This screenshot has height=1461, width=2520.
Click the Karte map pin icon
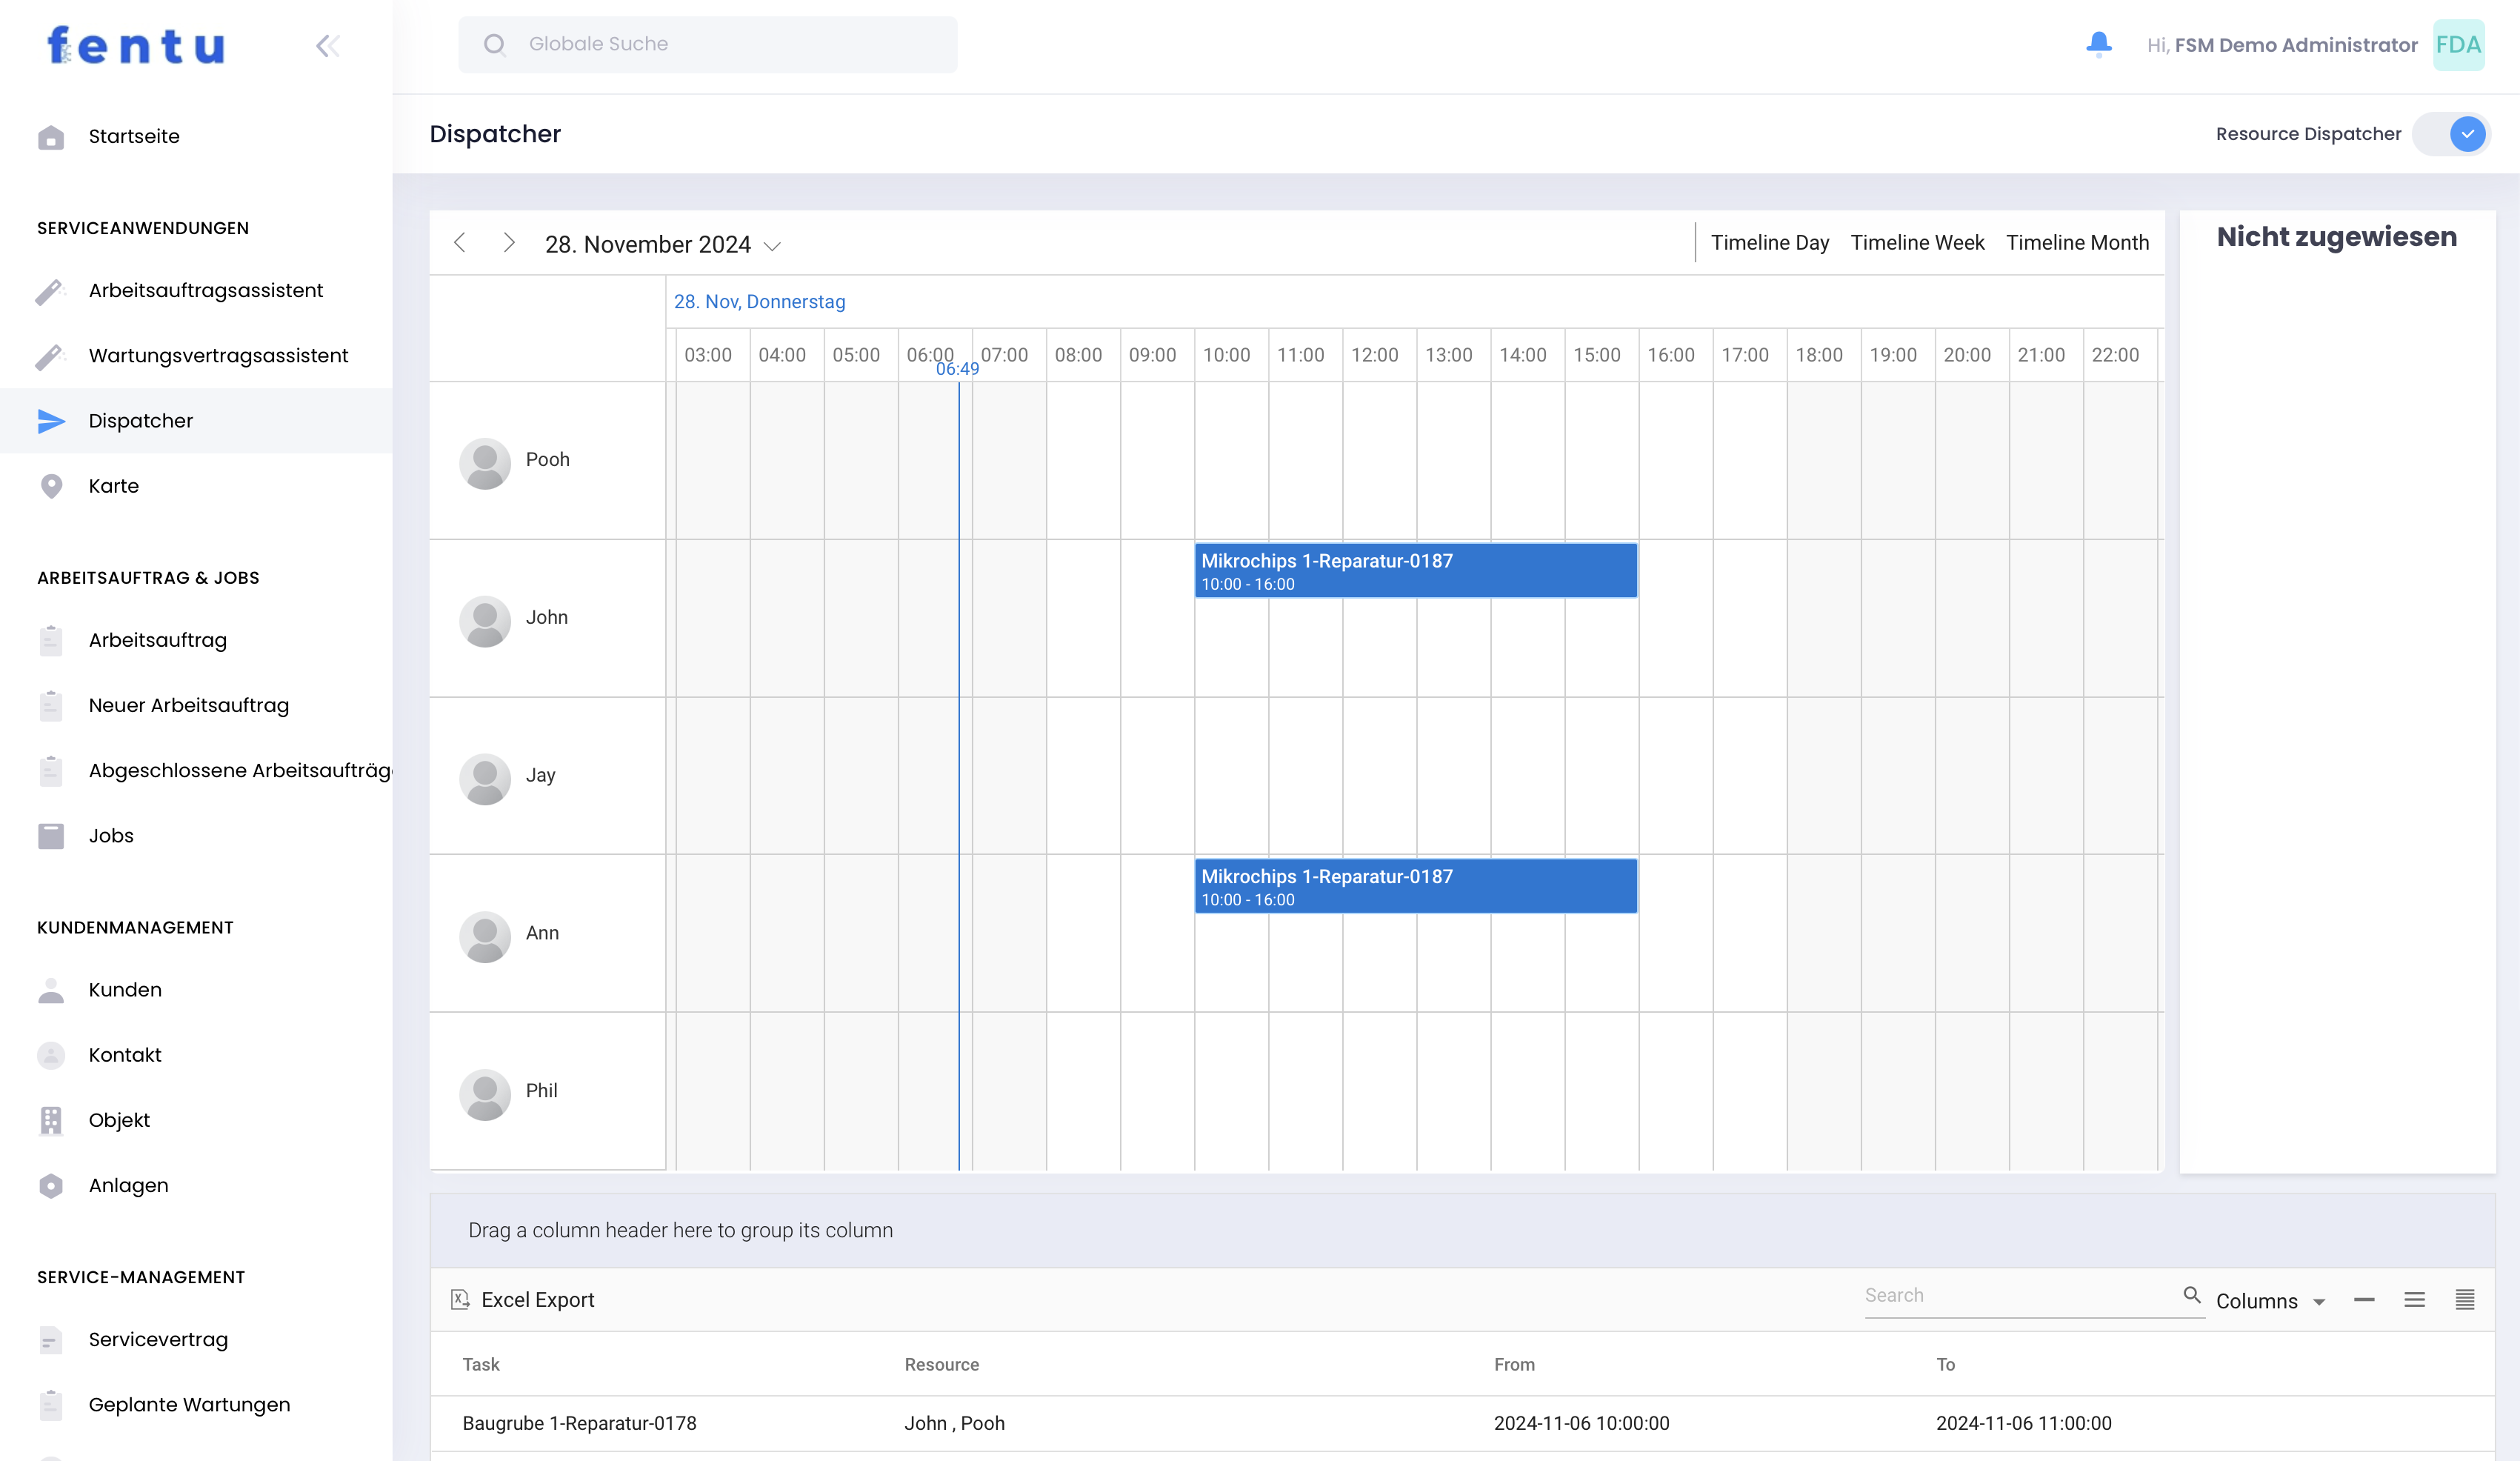(x=51, y=486)
